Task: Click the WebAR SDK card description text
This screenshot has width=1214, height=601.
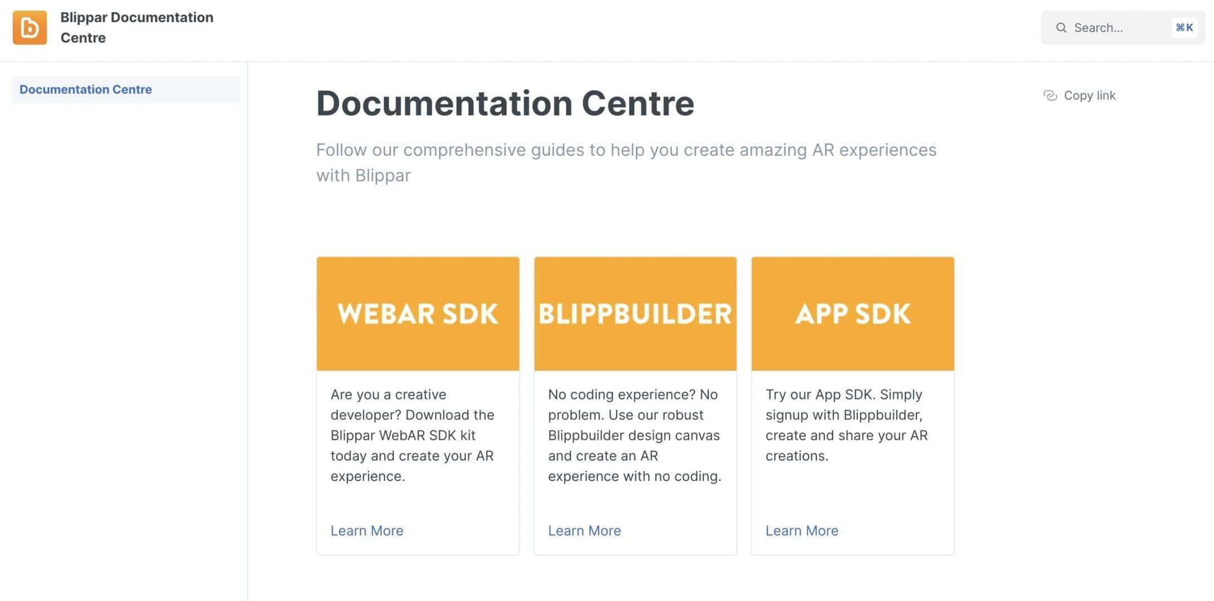Action: pos(412,435)
